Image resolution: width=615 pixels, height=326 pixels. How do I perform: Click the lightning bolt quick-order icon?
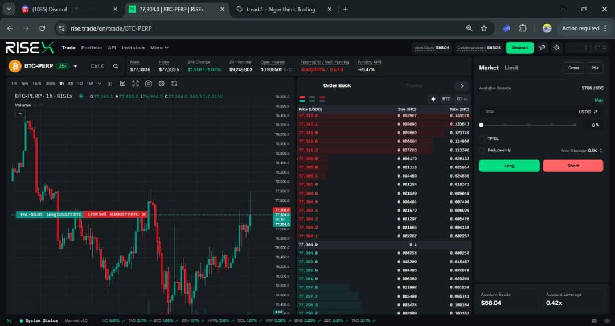(x=433, y=99)
